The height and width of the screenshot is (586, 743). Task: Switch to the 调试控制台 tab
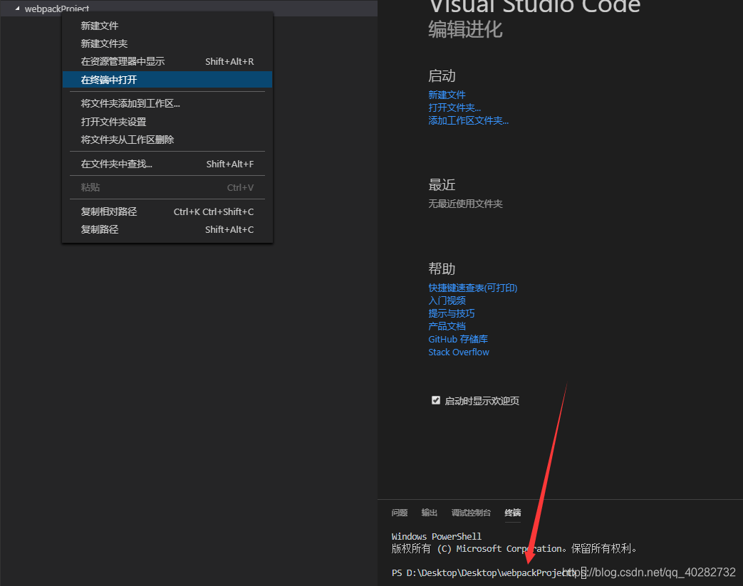[x=471, y=513]
